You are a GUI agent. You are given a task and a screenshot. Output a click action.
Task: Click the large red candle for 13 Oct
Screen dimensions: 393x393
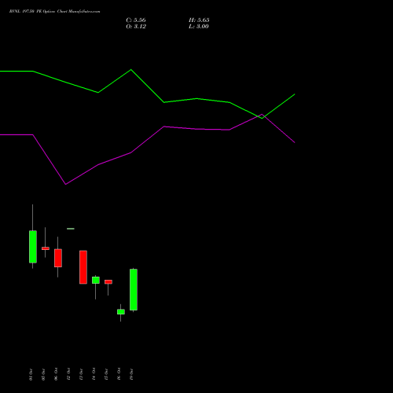pos(83,267)
